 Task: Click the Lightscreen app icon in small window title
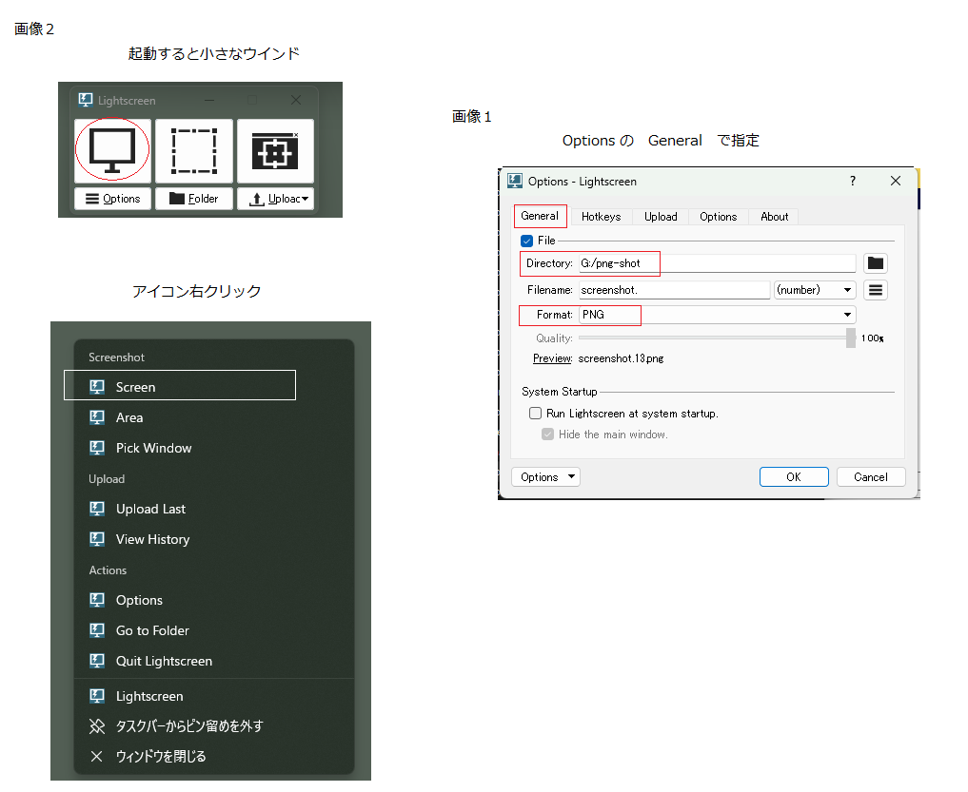tap(86, 100)
